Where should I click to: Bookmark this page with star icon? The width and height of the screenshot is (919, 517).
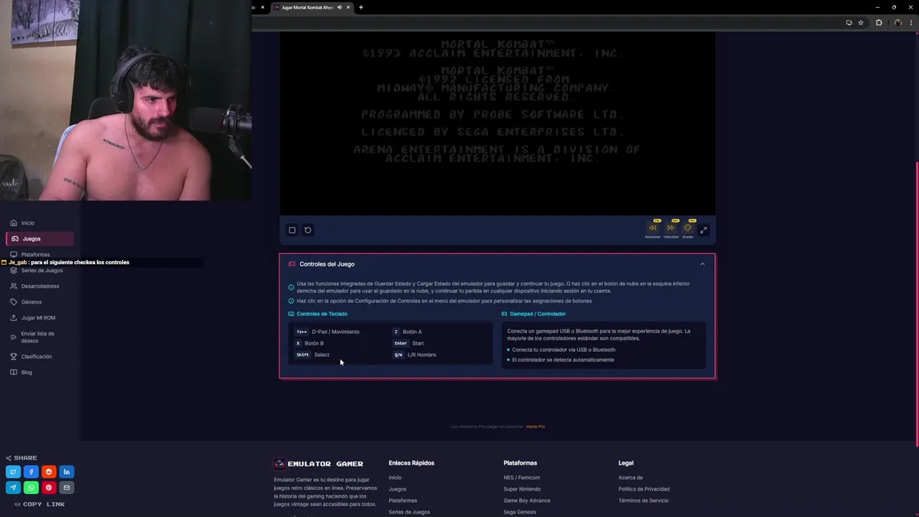(x=861, y=22)
